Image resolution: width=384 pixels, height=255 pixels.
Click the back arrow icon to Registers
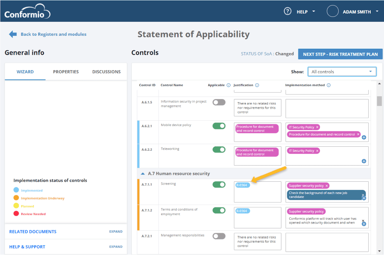(x=13, y=34)
